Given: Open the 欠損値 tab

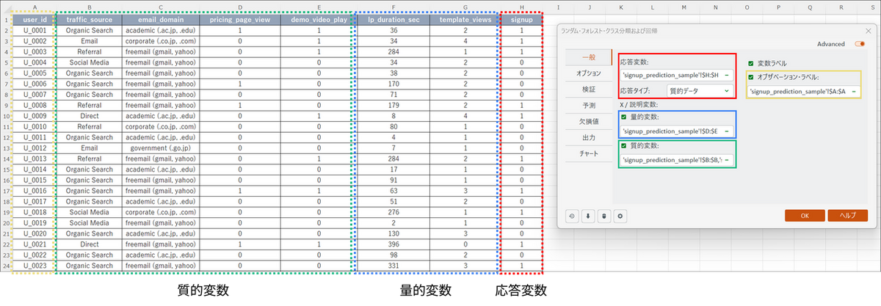Looking at the screenshot, I should tap(589, 121).
